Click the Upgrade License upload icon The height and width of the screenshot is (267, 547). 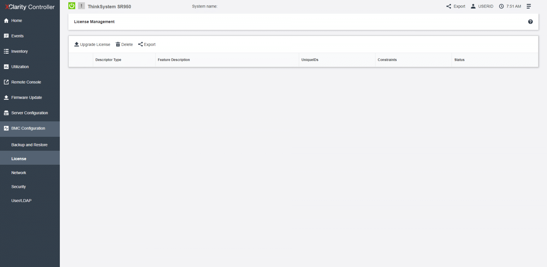77,44
